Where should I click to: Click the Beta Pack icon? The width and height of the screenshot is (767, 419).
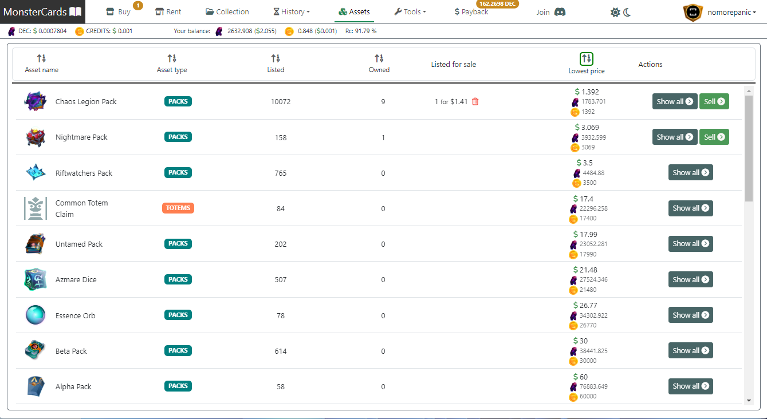[x=35, y=350]
